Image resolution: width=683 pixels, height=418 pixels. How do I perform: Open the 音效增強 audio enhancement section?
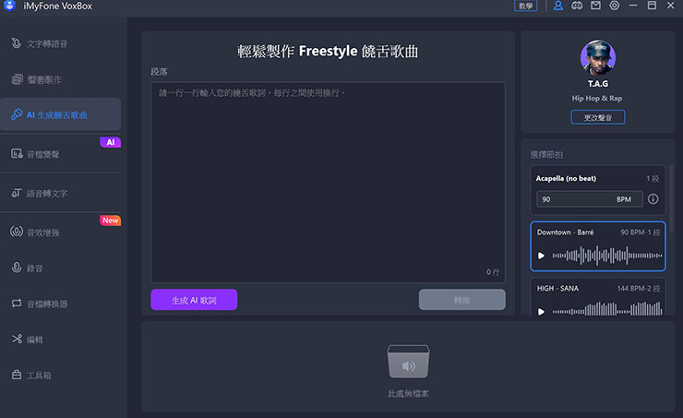(x=61, y=233)
